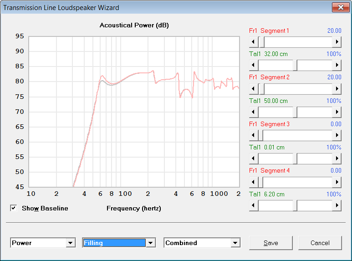Click left arrow of Tal1 0.01 cm slider

click(254, 159)
